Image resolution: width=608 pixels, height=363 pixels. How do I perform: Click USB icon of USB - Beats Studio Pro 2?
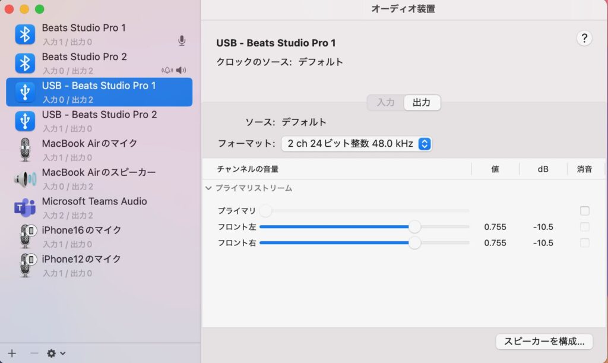24,121
